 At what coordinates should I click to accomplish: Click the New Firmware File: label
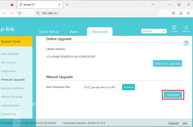click(58, 87)
